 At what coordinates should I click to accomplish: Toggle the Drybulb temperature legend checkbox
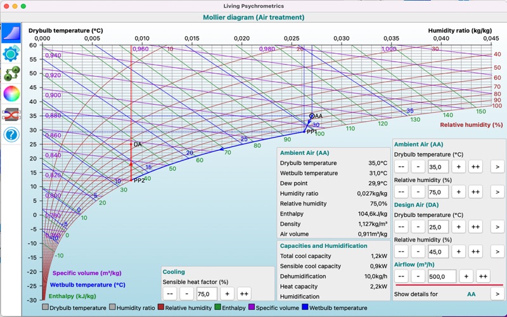45,307
